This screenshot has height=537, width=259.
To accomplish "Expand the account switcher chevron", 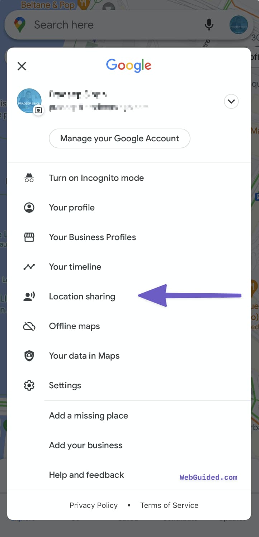I will tap(231, 101).
